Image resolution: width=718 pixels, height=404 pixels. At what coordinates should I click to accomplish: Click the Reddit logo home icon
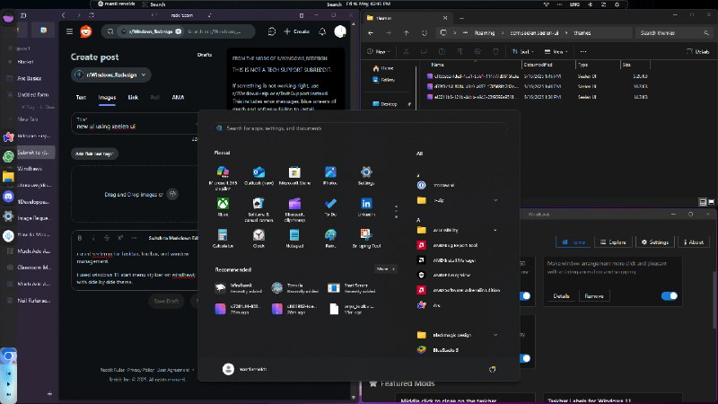(x=86, y=31)
